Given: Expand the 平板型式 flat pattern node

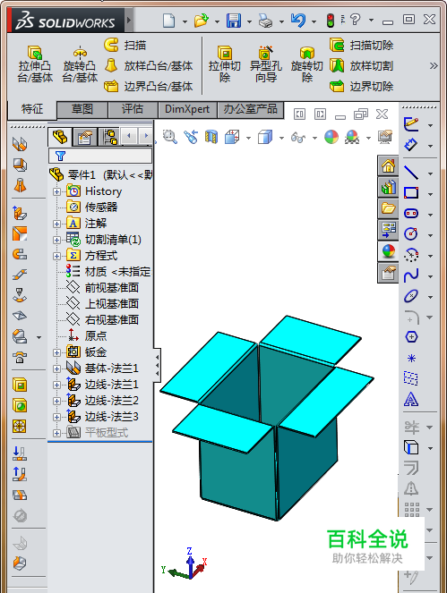Looking at the screenshot, I should tap(56, 434).
